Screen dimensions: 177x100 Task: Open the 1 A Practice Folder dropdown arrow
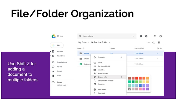point(109,42)
